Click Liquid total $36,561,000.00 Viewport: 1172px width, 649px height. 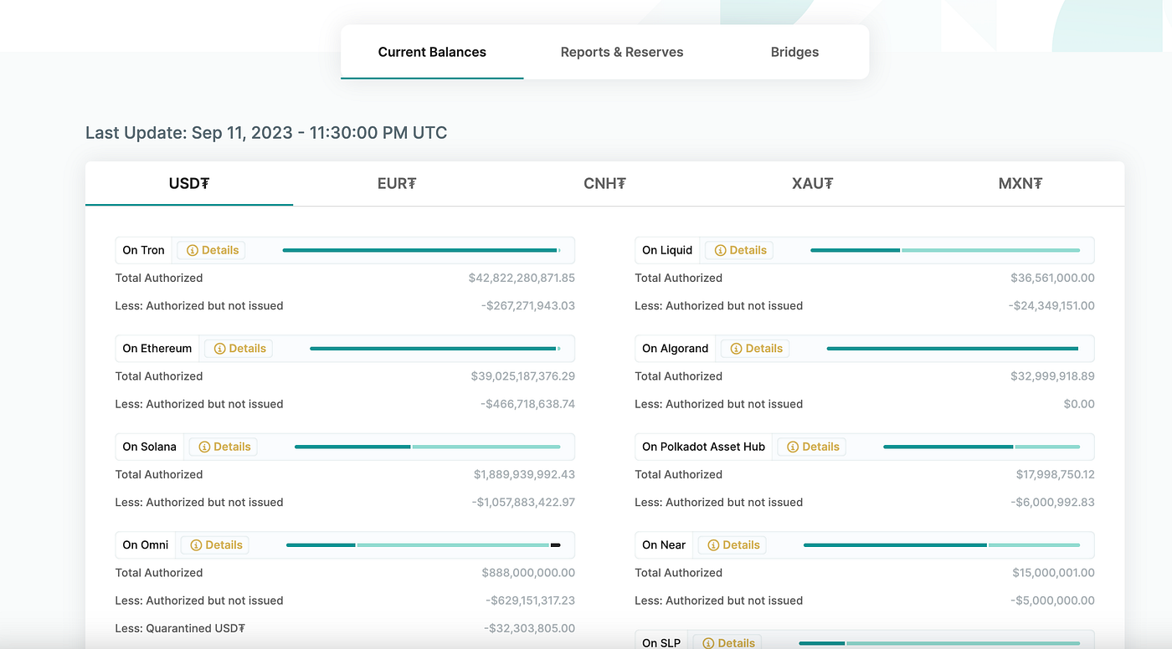[x=1052, y=278]
